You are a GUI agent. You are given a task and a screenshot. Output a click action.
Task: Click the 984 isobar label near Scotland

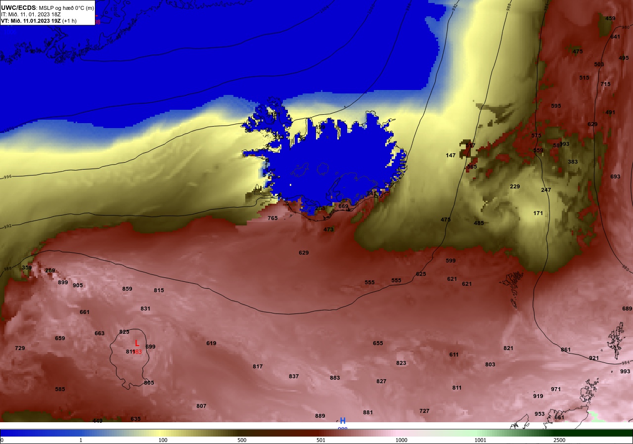click(625, 362)
